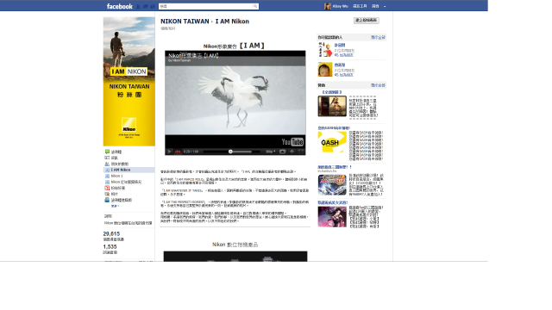Viewport: 552px width, 310px height.
Task: Click the yellow Nikon logo on banner
Action: (x=129, y=125)
